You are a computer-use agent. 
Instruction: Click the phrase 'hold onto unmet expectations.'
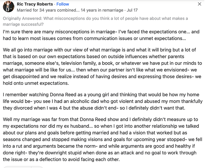[36, 83]
